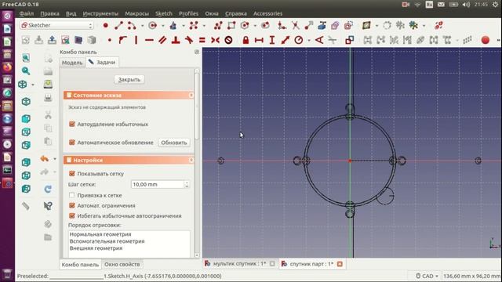Image resolution: width=502 pixels, height=282 pixels.
Task: Switch to the Модель tab
Action: 72,63
